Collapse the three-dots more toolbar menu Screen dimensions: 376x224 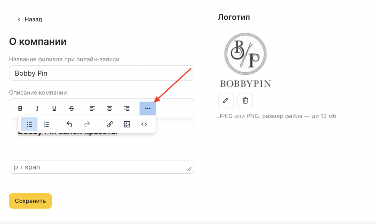pyautogui.click(x=148, y=108)
